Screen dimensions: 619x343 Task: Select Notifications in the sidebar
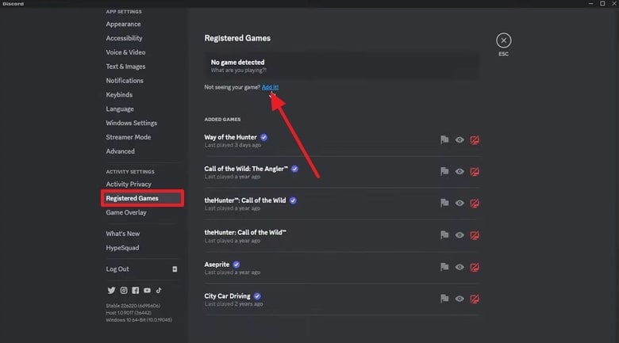tap(125, 81)
